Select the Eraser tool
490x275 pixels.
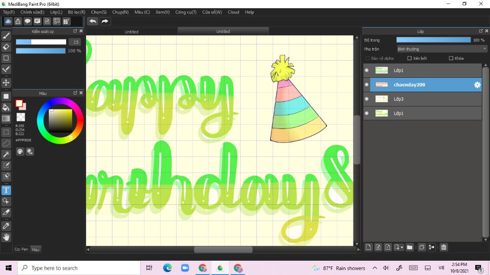click(x=6, y=47)
